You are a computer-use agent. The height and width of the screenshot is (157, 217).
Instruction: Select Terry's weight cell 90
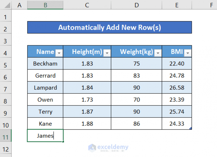pos(136,112)
